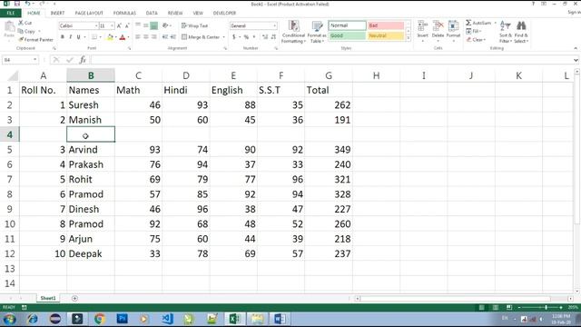Open Format as Table
The height and width of the screenshot is (327, 581).
pos(317,32)
